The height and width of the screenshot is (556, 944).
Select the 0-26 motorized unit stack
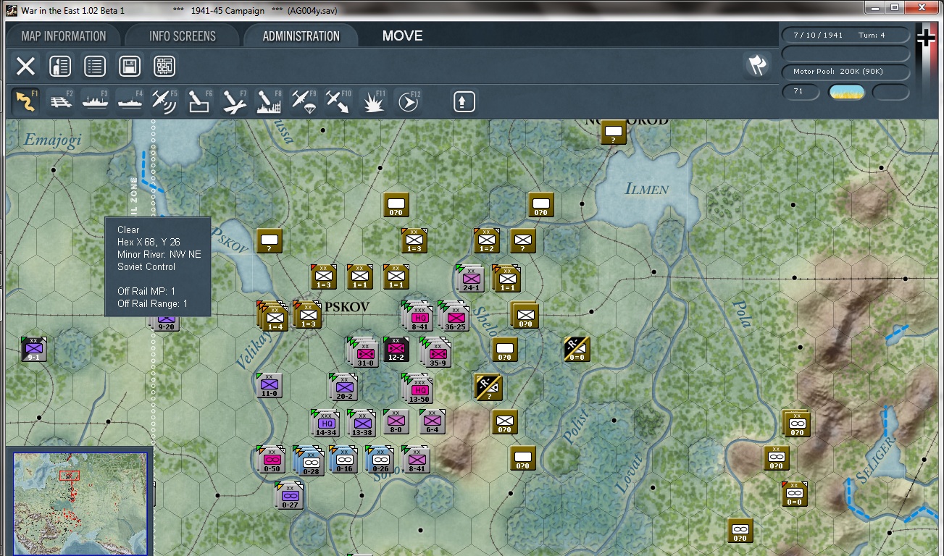coord(380,459)
